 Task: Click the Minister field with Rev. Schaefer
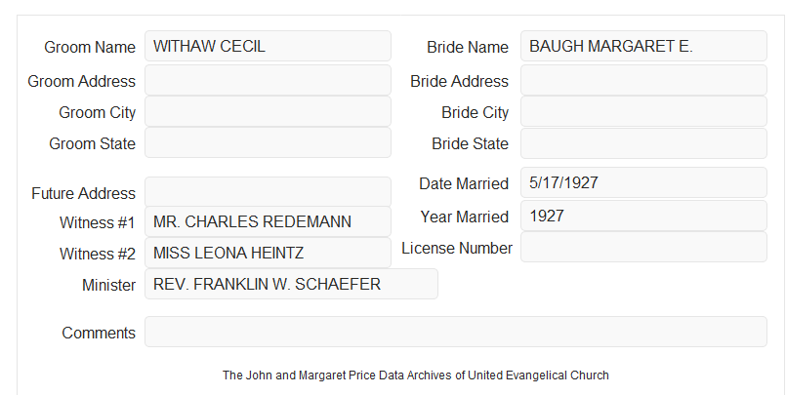coord(291,284)
